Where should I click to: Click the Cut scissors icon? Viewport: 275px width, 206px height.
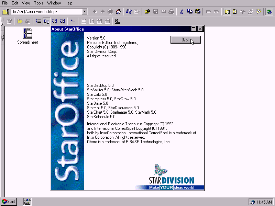coord(181,12)
